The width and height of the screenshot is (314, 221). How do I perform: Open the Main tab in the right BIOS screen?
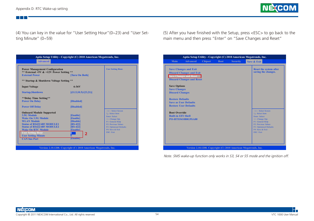tap(174, 61)
